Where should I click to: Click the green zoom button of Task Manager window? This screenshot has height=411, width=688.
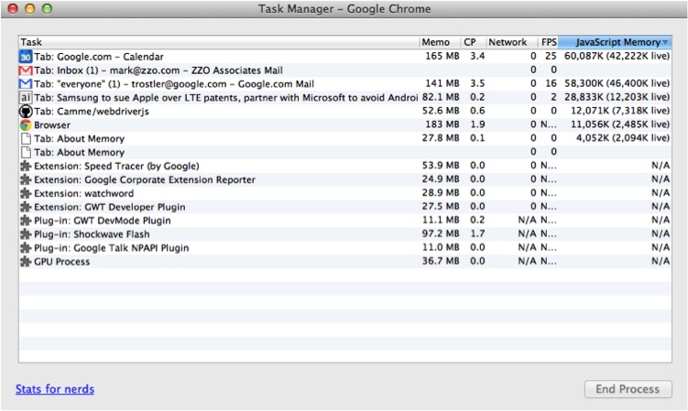point(47,8)
